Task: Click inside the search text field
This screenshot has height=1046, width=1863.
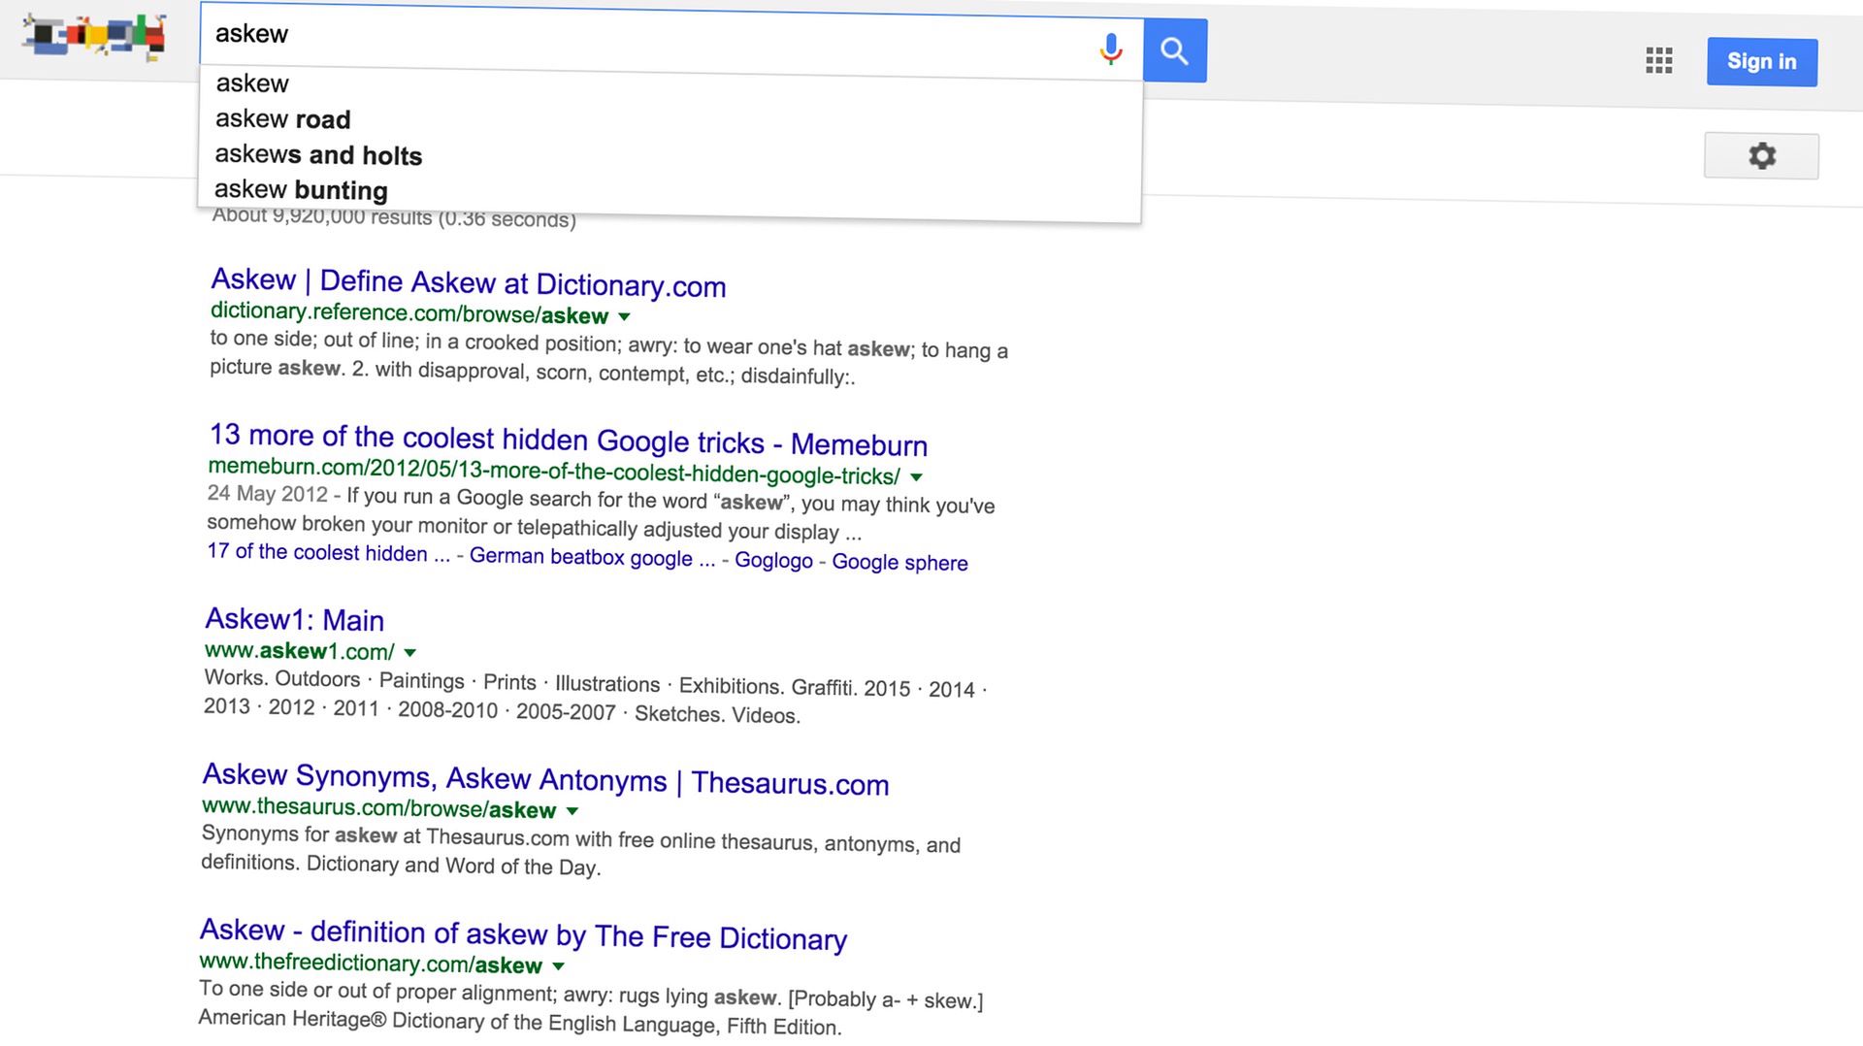Action: coord(640,35)
